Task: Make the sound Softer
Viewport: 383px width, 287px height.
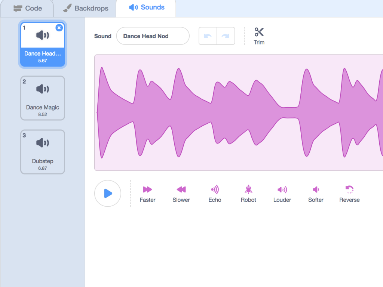Action: tap(316, 194)
